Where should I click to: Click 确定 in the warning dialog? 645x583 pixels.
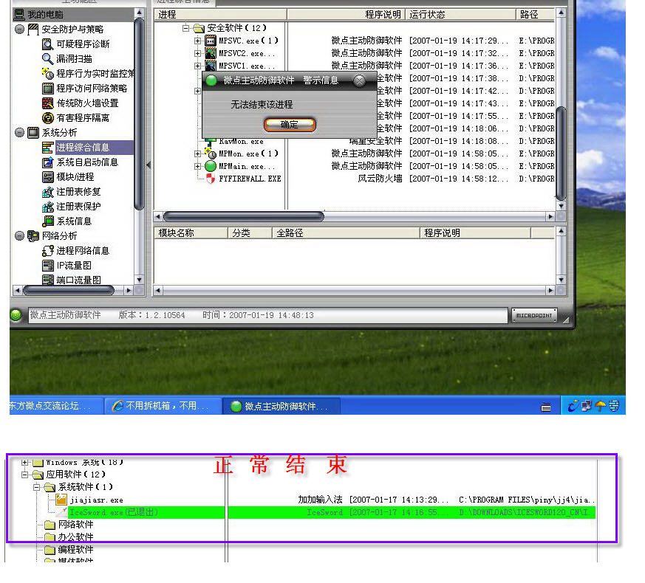tap(290, 125)
